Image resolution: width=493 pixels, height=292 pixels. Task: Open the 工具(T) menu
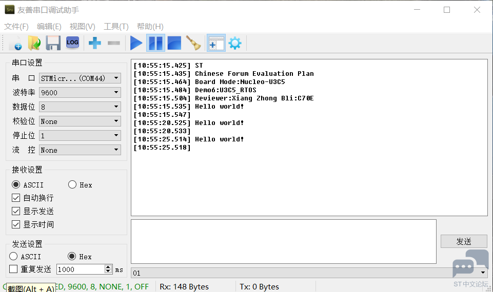[x=116, y=26]
